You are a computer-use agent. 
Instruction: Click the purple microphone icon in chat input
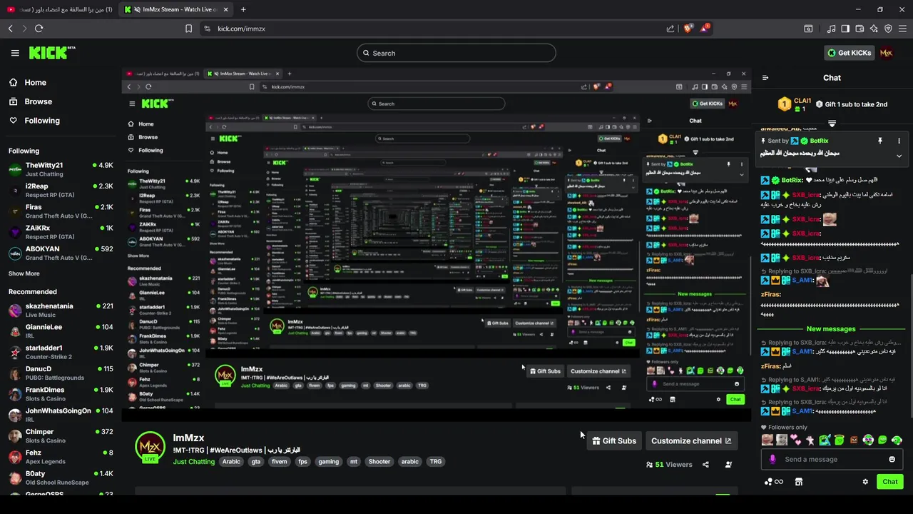pyautogui.click(x=772, y=459)
